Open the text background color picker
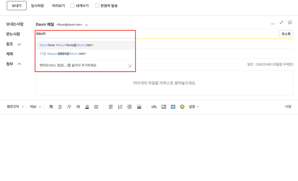The width and height of the screenshot is (298, 181). point(96,107)
